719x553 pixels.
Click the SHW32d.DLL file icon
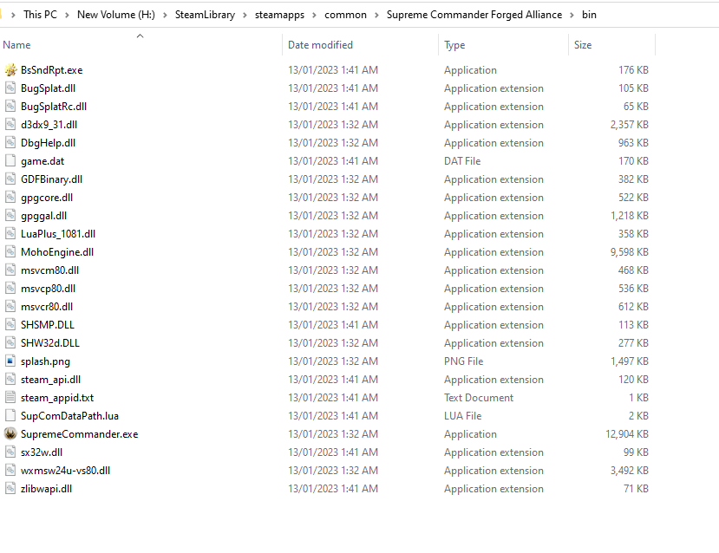point(10,343)
